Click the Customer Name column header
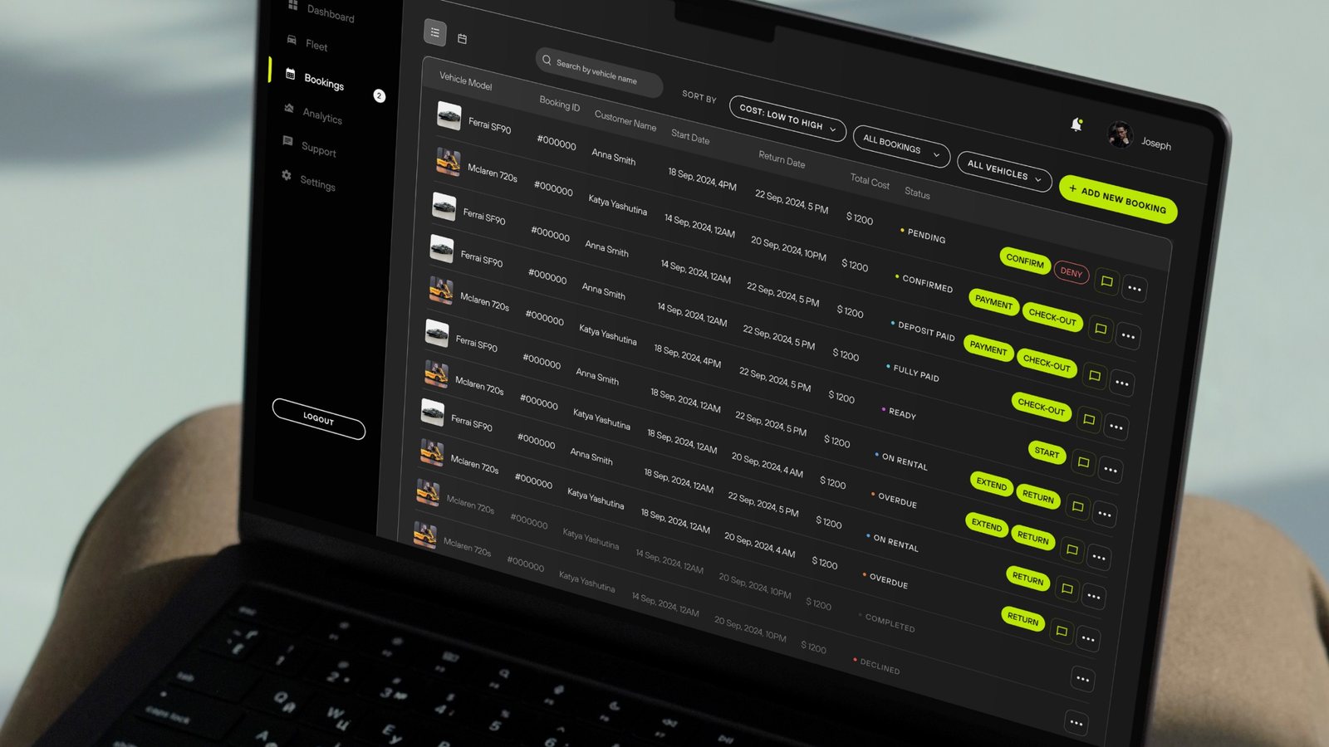Viewport: 1329px width, 747px height. (625, 121)
